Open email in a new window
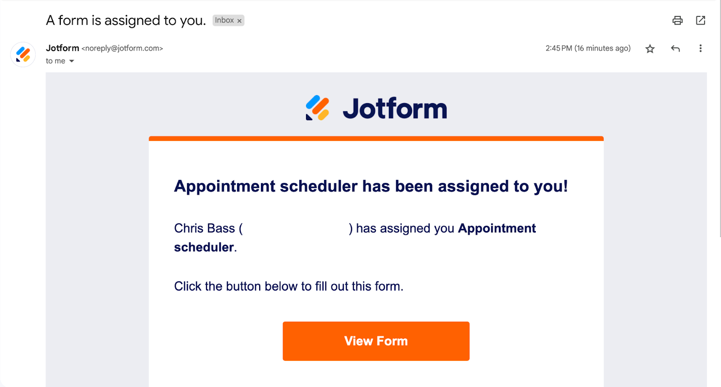This screenshot has height=387, width=721. tap(700, 20)
